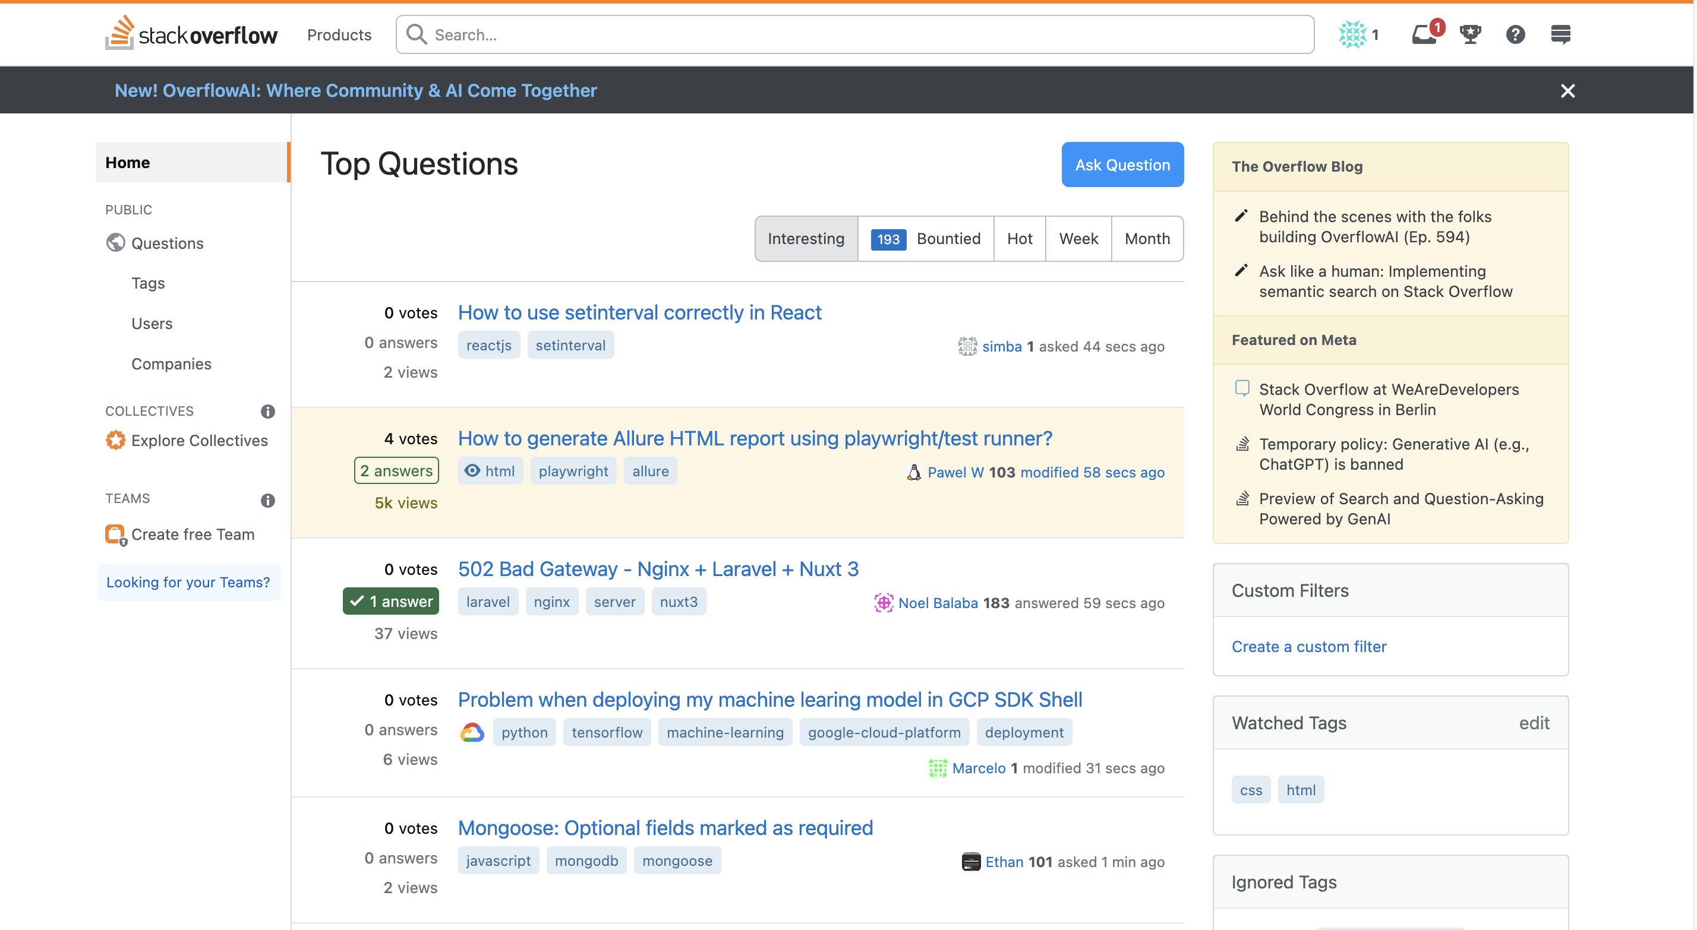Open Tags in the sidebar
The height and width of the screenshot is (930, 1697).
pos(148,283)
